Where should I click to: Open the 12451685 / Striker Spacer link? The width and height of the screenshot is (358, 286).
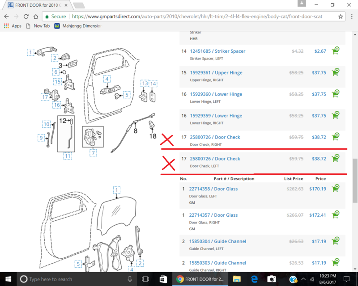click(x=217, y=51)
